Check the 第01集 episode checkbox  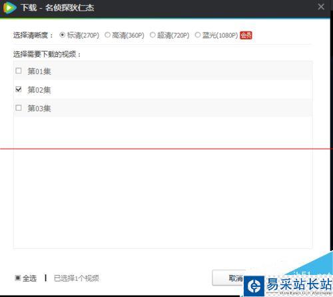(19, 71)
